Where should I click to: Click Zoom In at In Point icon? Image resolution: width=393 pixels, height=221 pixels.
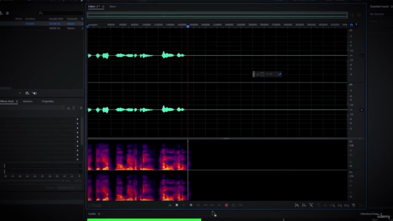pyautogui.click(x=333, y=205)
